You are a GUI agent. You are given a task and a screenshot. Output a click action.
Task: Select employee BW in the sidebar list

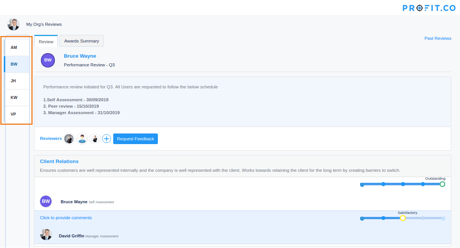[x=17, y=64]
